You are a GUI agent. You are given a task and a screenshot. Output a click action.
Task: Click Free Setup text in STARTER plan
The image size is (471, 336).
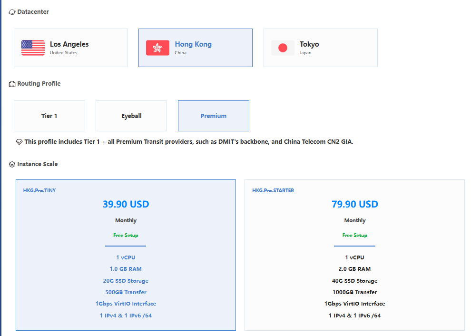click(354, 235)
